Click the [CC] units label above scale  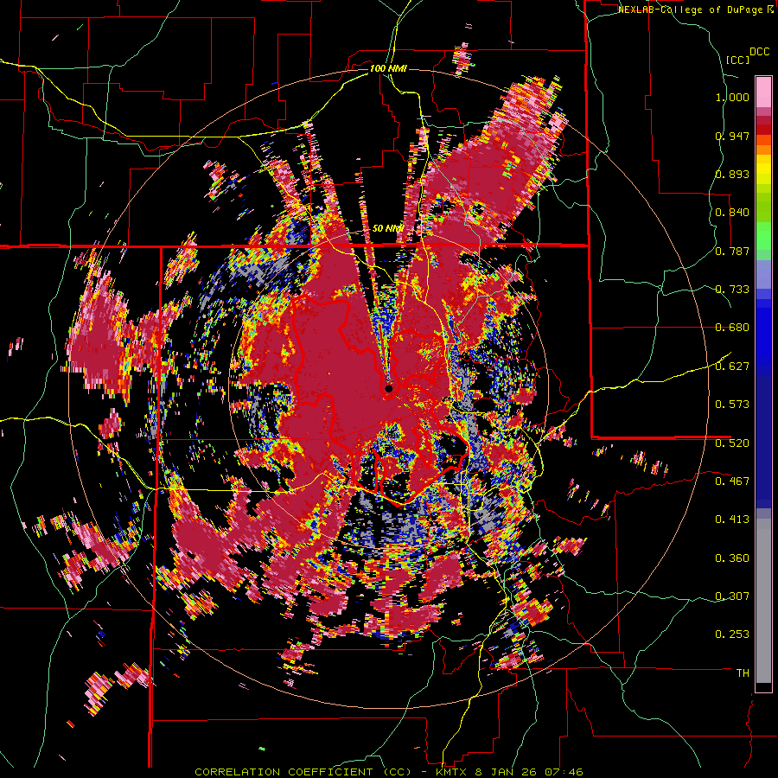pos(738,60)
